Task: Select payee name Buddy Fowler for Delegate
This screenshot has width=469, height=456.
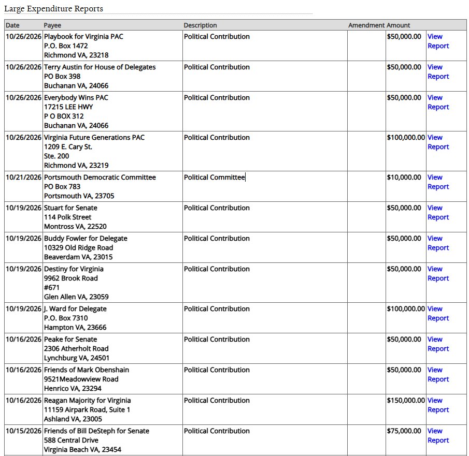Action: [x=86, y=238]
